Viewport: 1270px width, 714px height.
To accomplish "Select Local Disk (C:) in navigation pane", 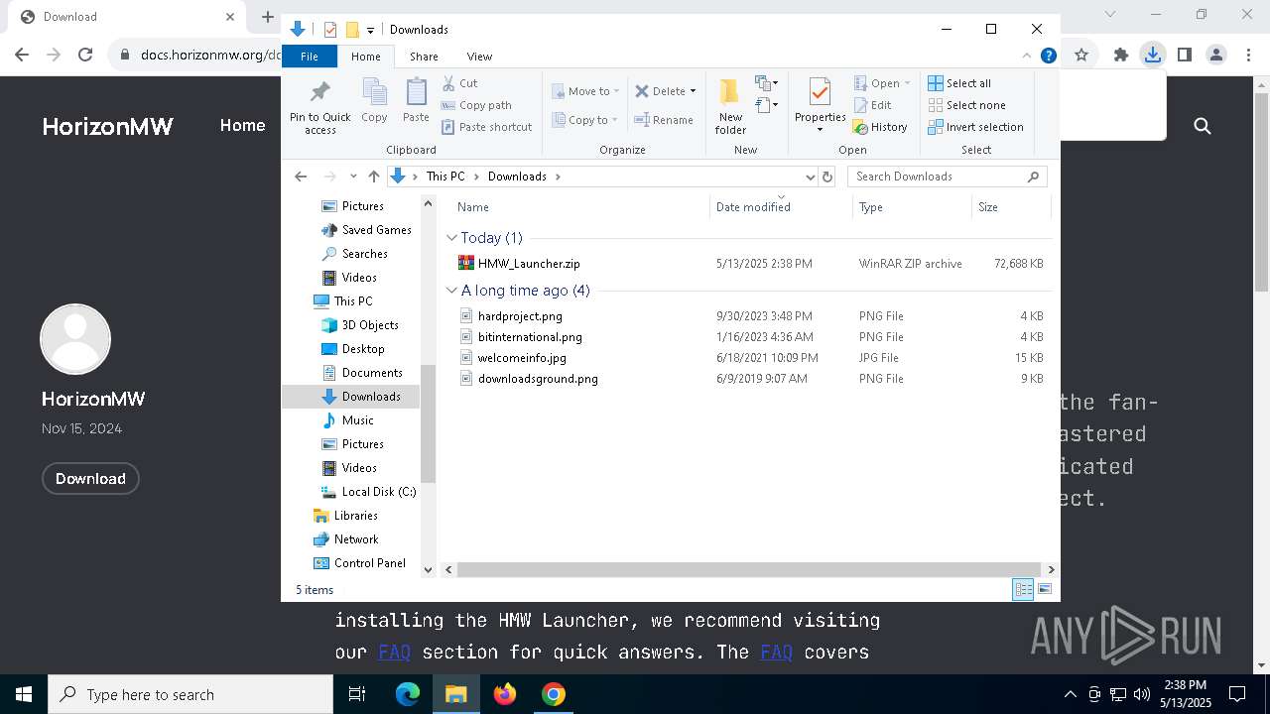I will [367, 492].
